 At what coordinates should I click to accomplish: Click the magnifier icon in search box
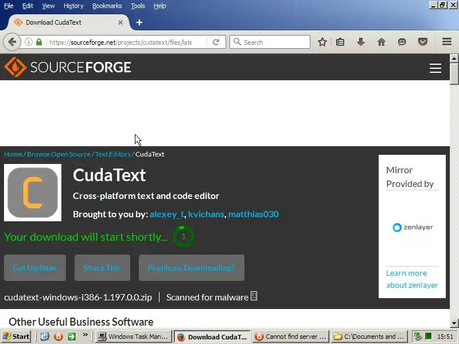click(237, 42)
